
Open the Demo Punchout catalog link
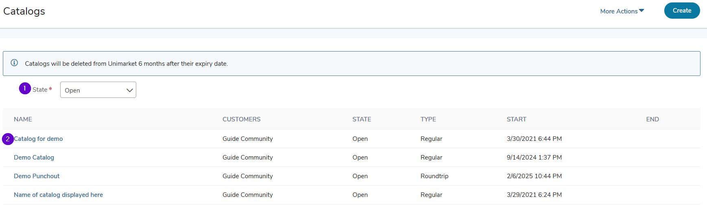pos(37,176)
